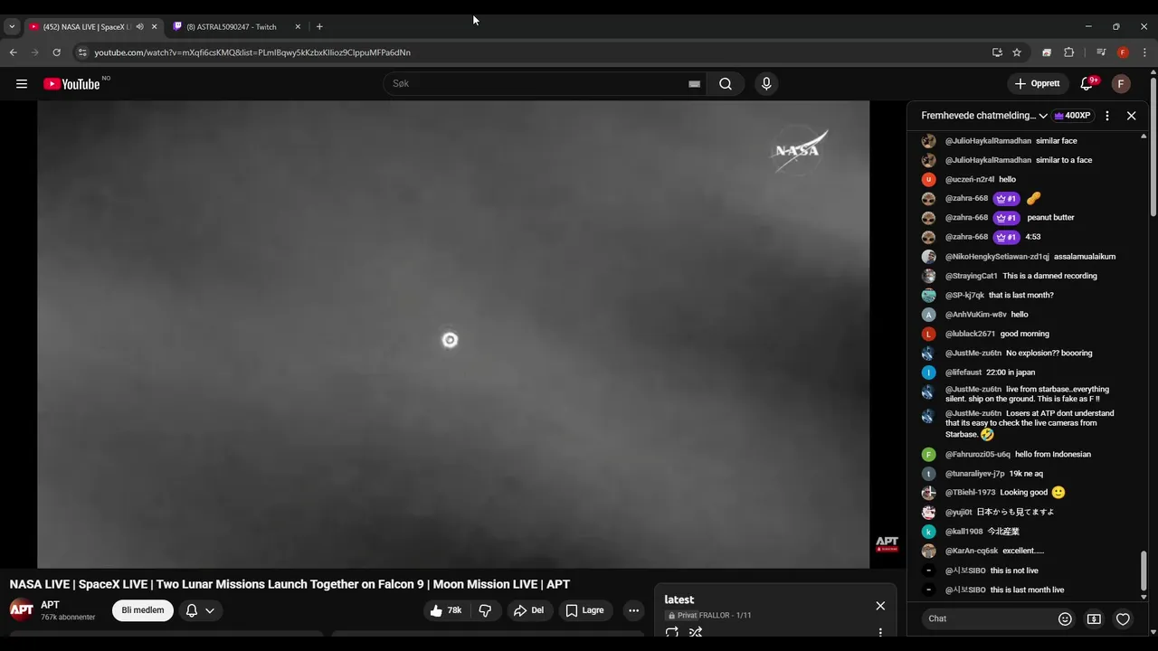Image resolution: width=1158 pixels, height=651 pixels.
Task: Open a new browser tab
Action: pyautogui.click(x=319, y=27)
